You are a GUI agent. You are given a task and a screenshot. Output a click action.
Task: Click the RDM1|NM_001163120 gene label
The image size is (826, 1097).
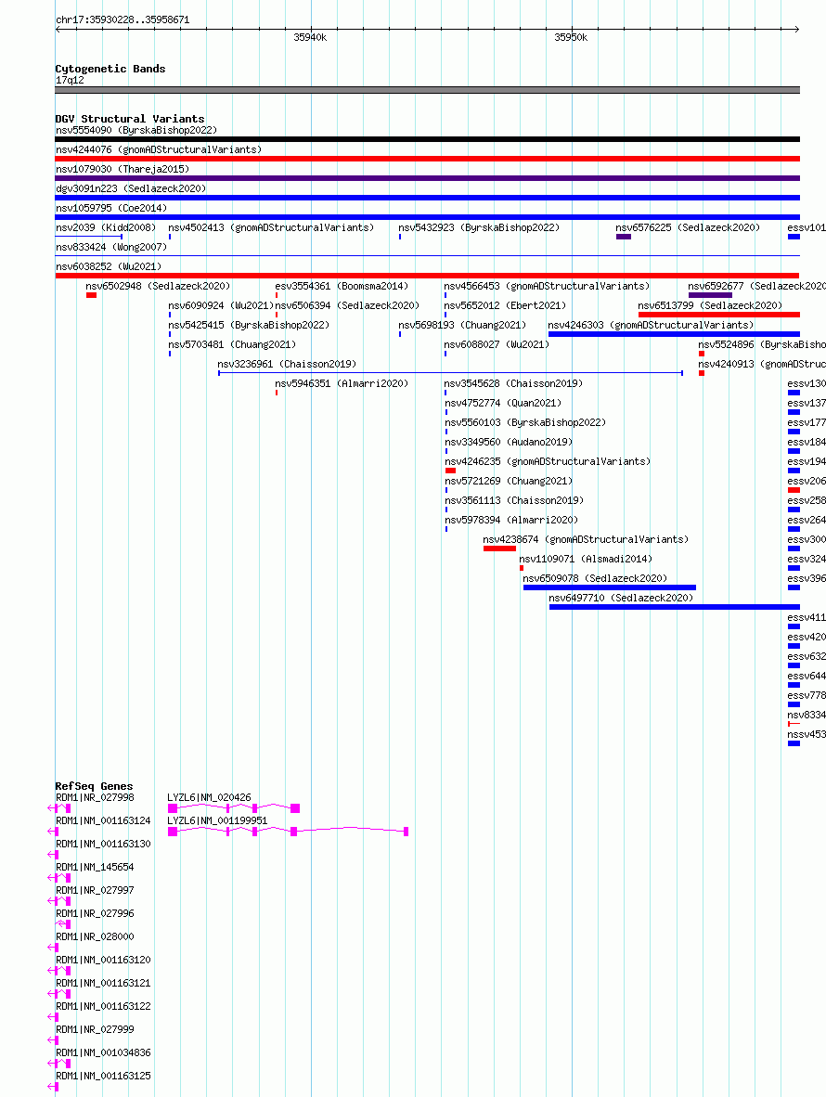(x=104, y=961)
